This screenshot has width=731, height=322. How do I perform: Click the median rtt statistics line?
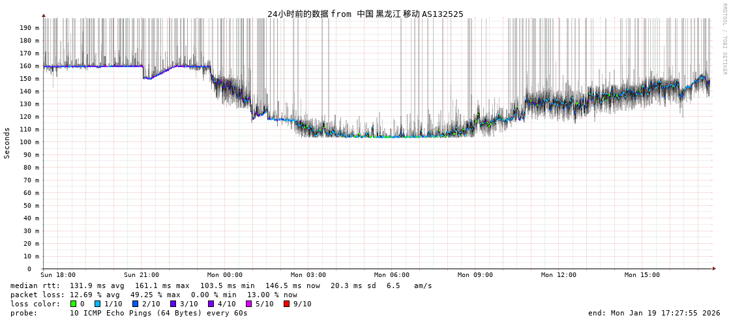click(221, 285)
